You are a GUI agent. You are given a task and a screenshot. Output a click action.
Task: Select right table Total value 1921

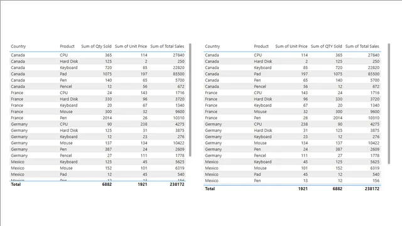pyautogui.click(x=303, y=188)
